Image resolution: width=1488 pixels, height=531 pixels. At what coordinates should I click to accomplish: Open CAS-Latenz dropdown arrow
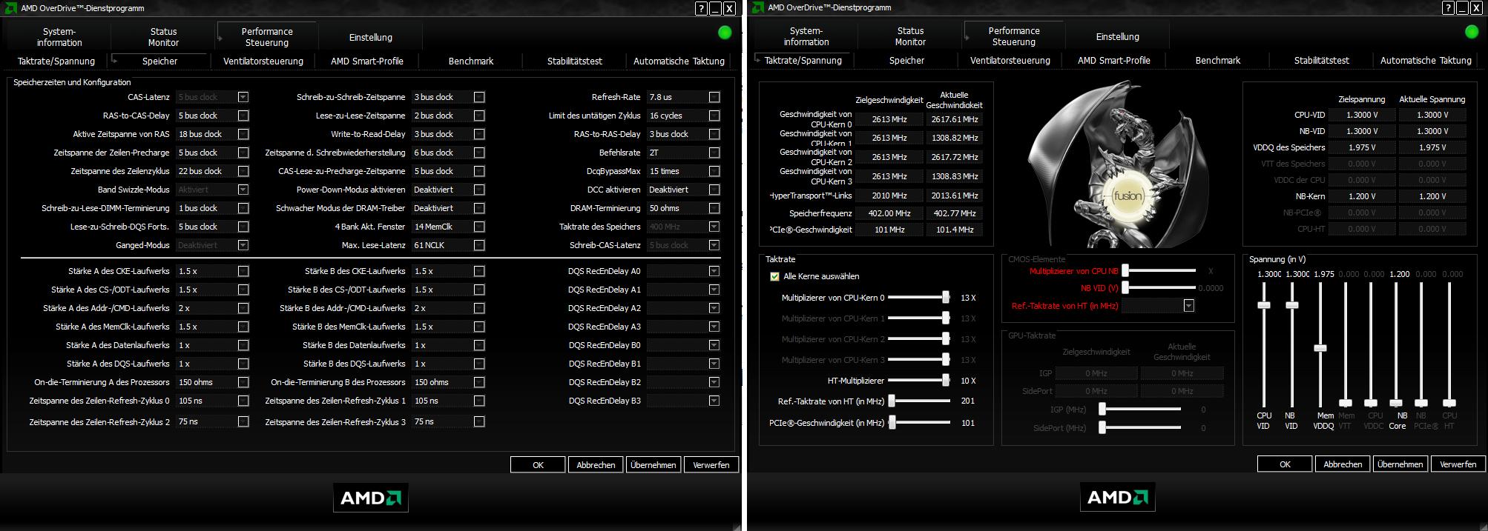(243, 97)
